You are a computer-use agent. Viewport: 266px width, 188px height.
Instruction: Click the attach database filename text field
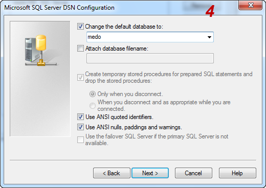[150, 58]
